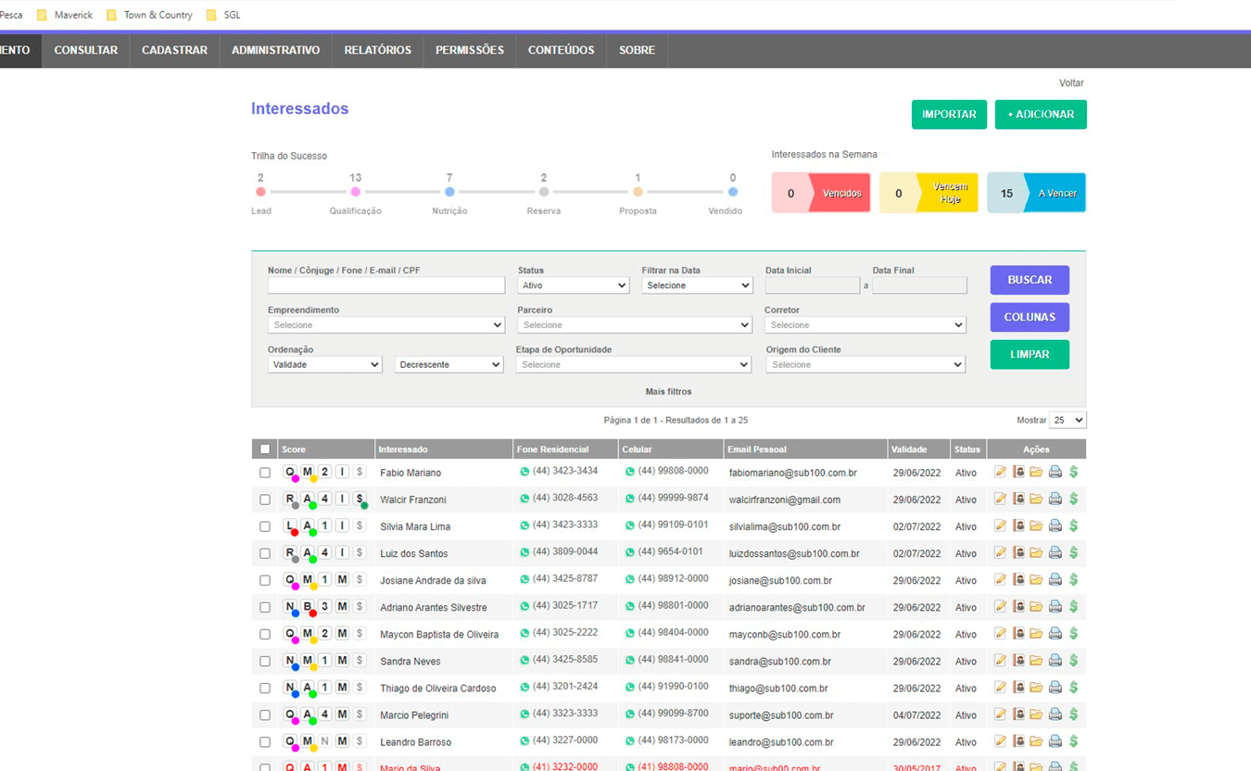The image size is (1251, 771).
Task: Open the RELATÓRIOS menu
Action: click(x=377, y=50)
